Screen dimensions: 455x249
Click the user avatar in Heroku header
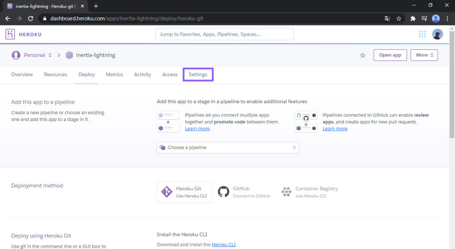click(437, 34)
